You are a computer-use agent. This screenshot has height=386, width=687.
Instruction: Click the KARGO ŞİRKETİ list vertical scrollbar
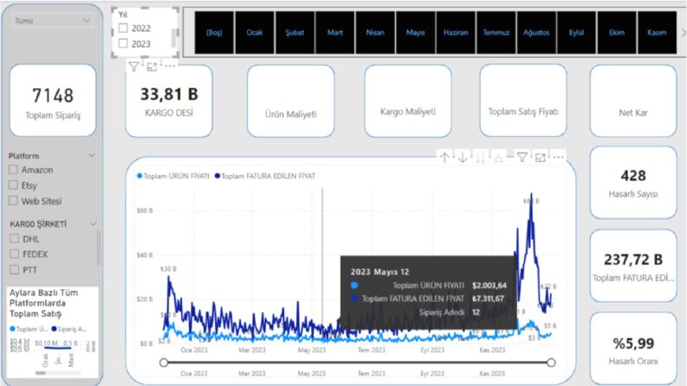click(98, 248)
